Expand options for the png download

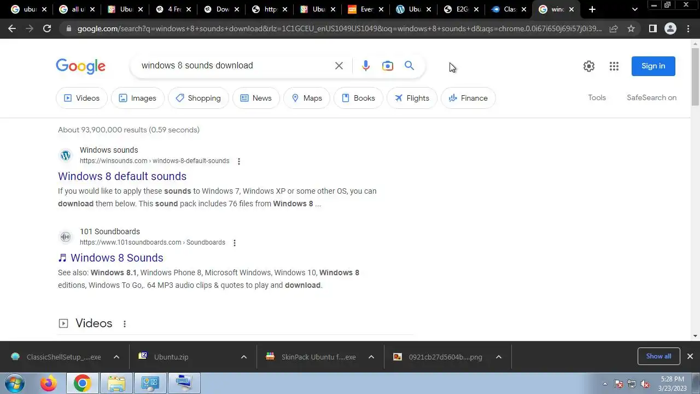tap(498, 357)
